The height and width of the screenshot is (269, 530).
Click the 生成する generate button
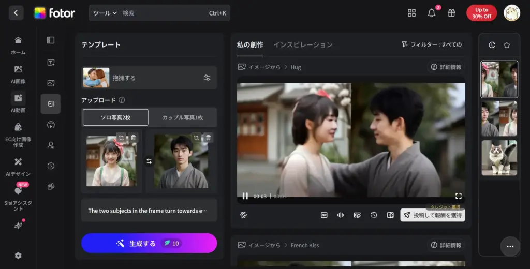click(149, 243)
